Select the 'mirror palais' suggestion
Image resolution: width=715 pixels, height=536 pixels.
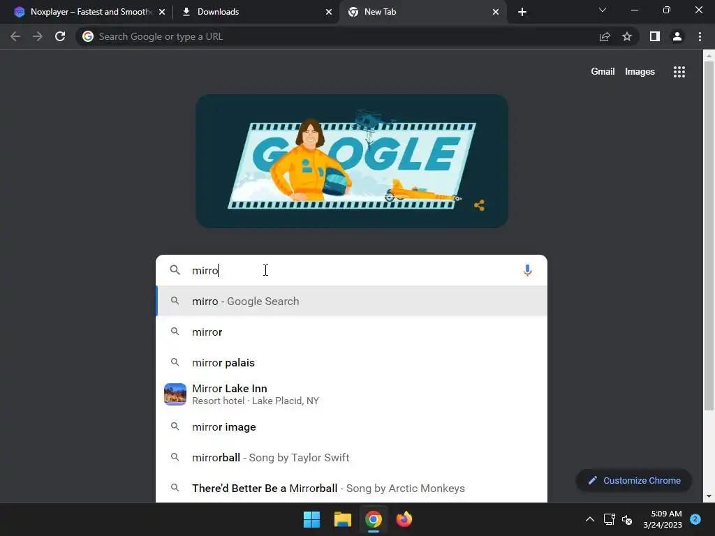351,363
